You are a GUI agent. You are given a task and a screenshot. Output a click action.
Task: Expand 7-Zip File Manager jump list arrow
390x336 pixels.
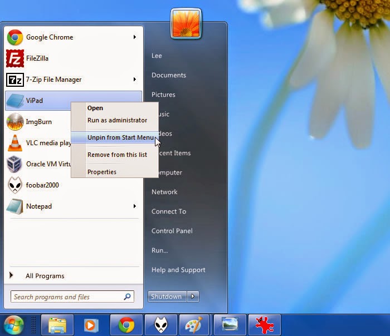coord(135,80)
